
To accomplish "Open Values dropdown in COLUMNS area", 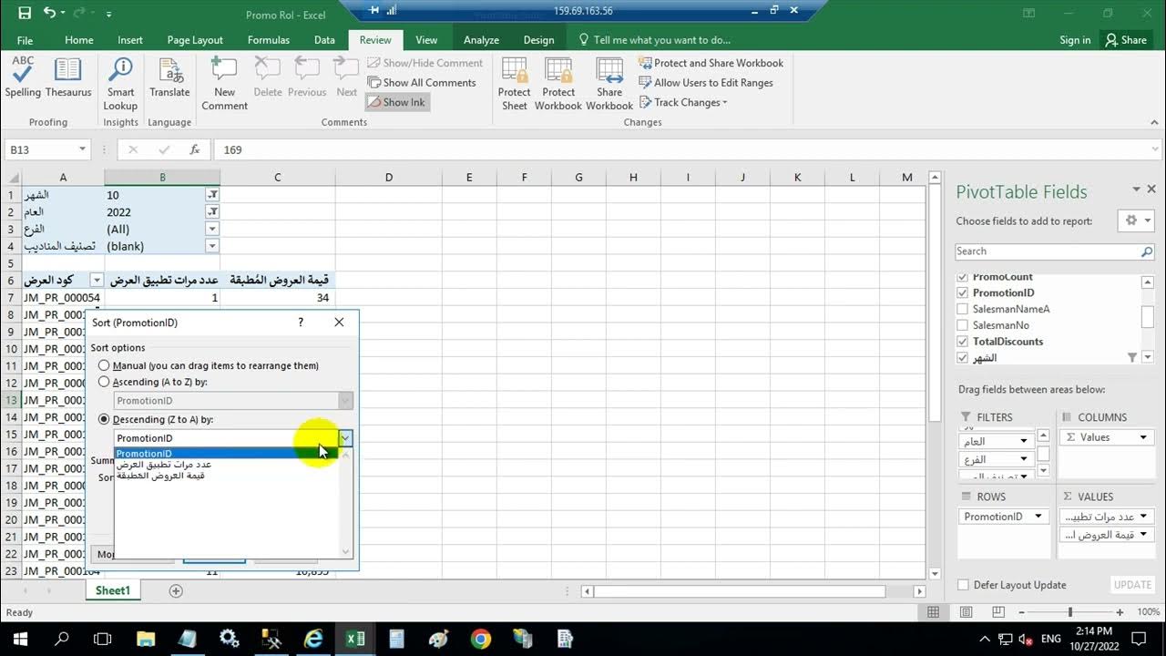I will [1142, 437].
